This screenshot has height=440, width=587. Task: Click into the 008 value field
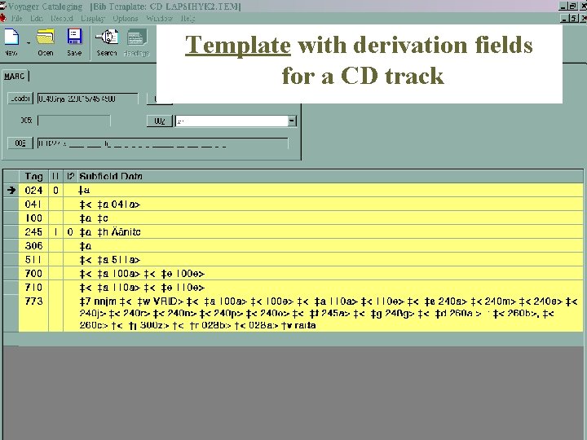click(x=163, y=143)
